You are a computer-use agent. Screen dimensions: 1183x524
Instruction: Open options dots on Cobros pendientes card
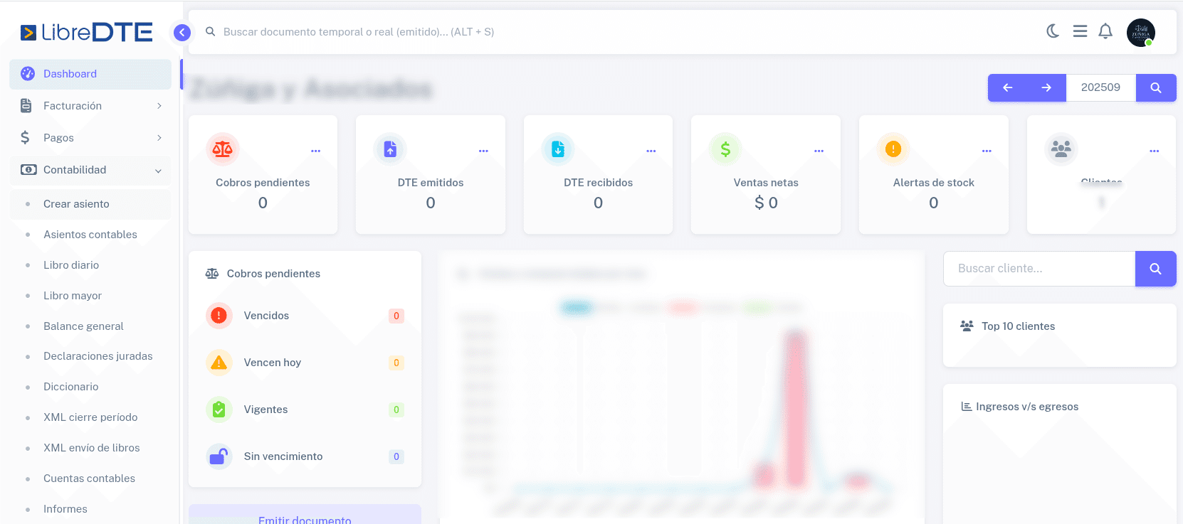(x=315, y=151)
